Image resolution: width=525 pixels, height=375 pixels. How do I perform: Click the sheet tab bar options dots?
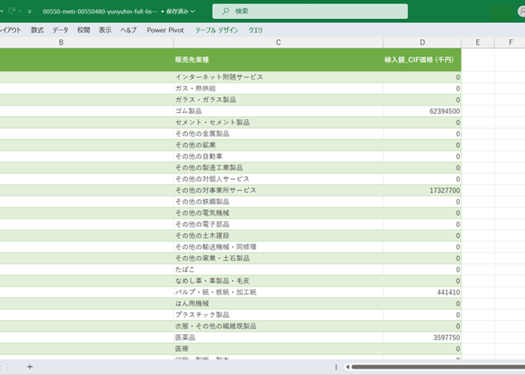point(336,367)
